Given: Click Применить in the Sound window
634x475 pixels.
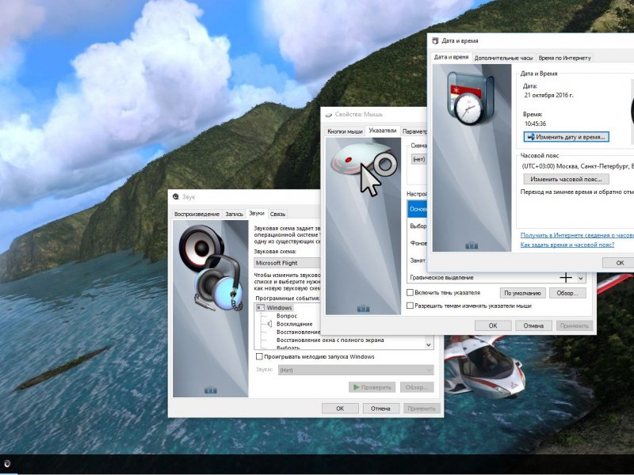Looking at the screenshot, I should 422,408.
